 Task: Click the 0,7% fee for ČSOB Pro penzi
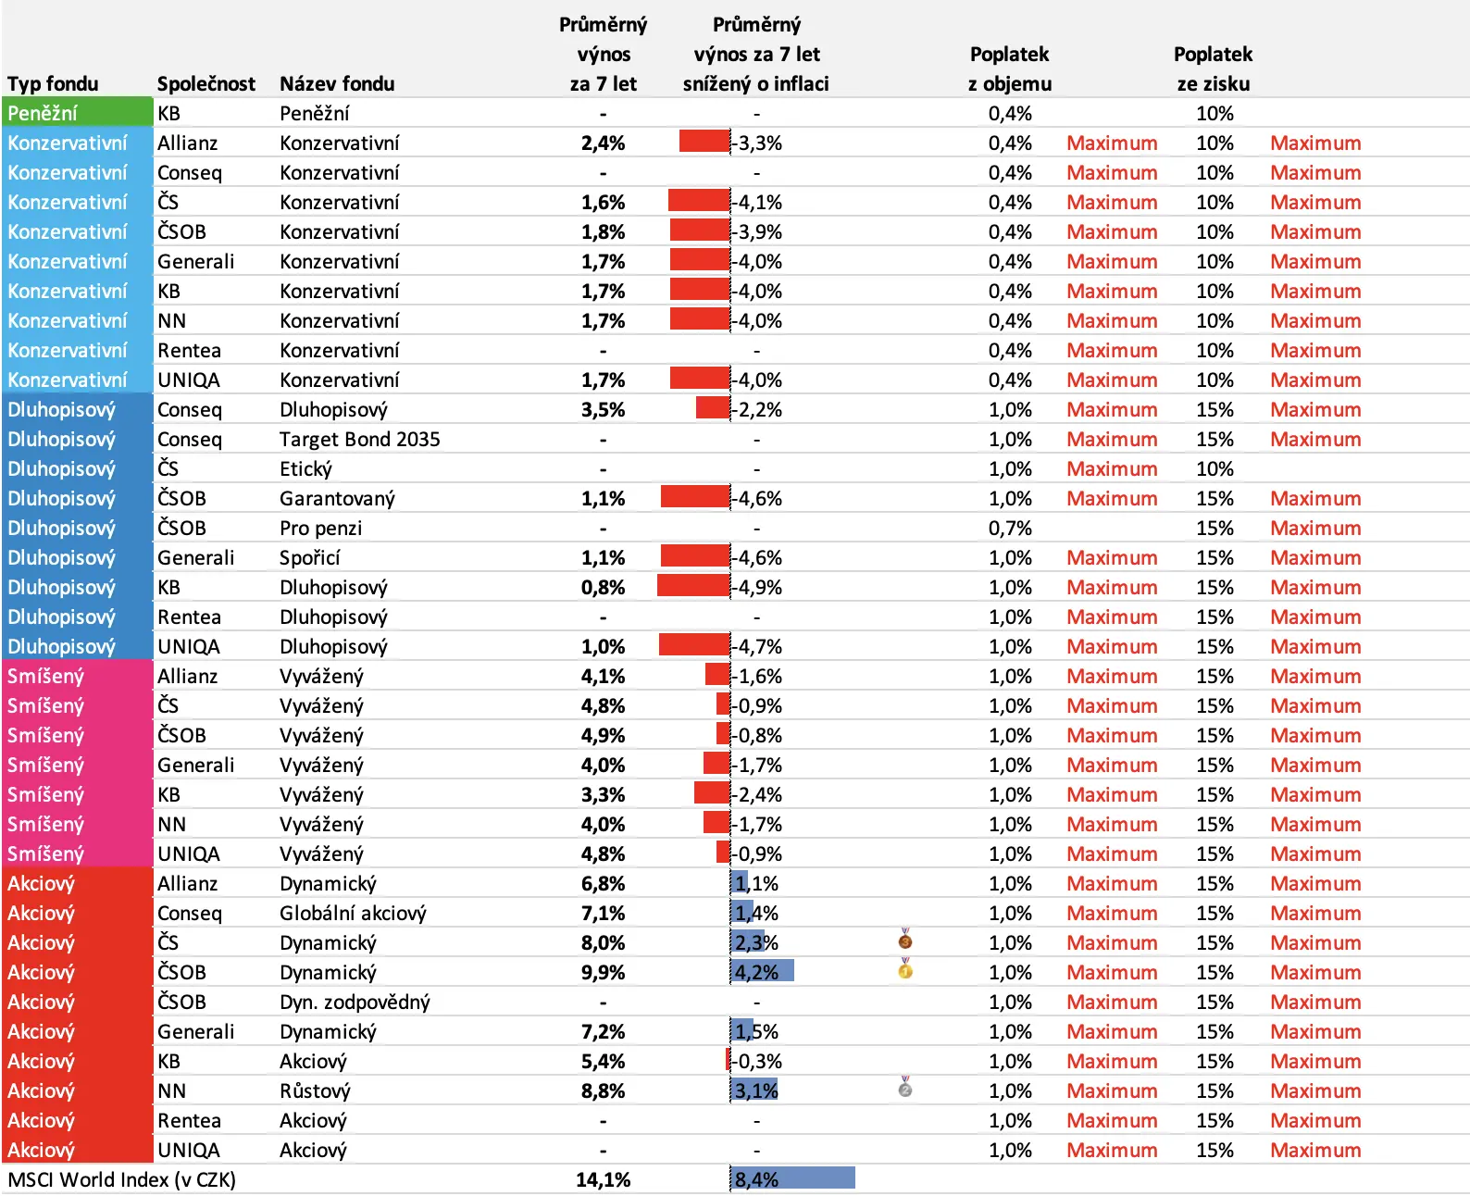pyautogui.click(x=1010, y=528)
